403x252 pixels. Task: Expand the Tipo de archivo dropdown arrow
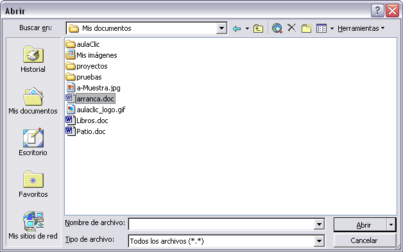click(x=319, y=241)
